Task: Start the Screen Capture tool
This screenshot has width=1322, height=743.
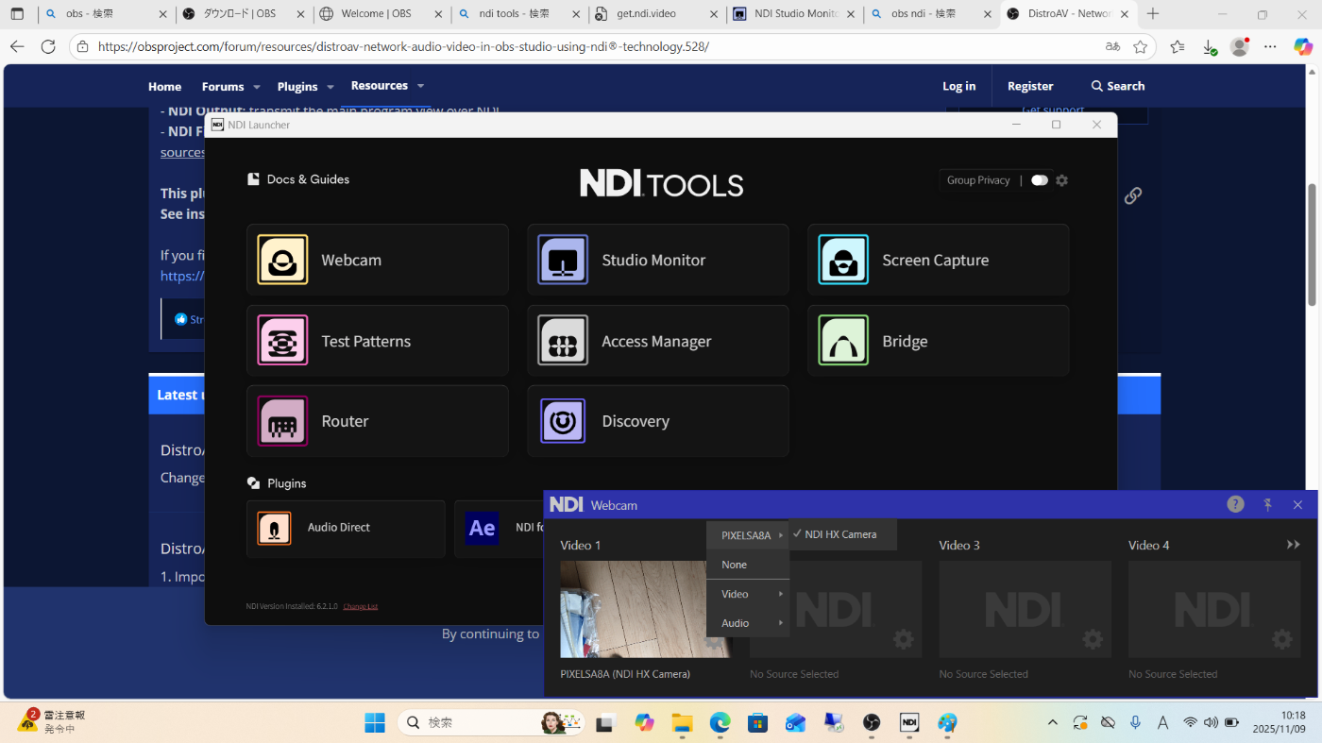Action: (x=938, y=260)
